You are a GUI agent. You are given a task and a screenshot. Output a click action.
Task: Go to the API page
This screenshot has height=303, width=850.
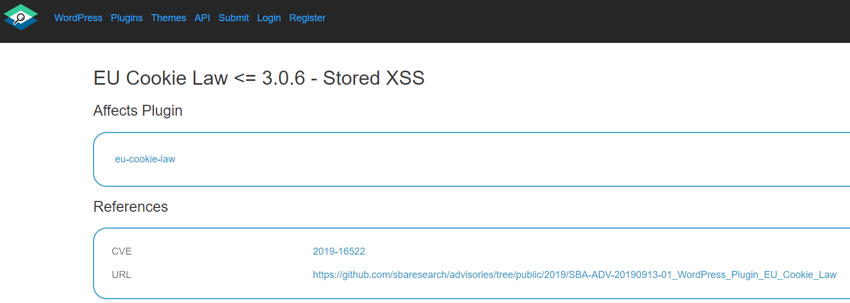[x=202, y=18]
